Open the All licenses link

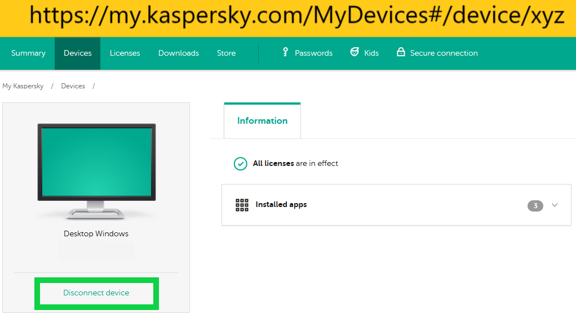point(273,164)
